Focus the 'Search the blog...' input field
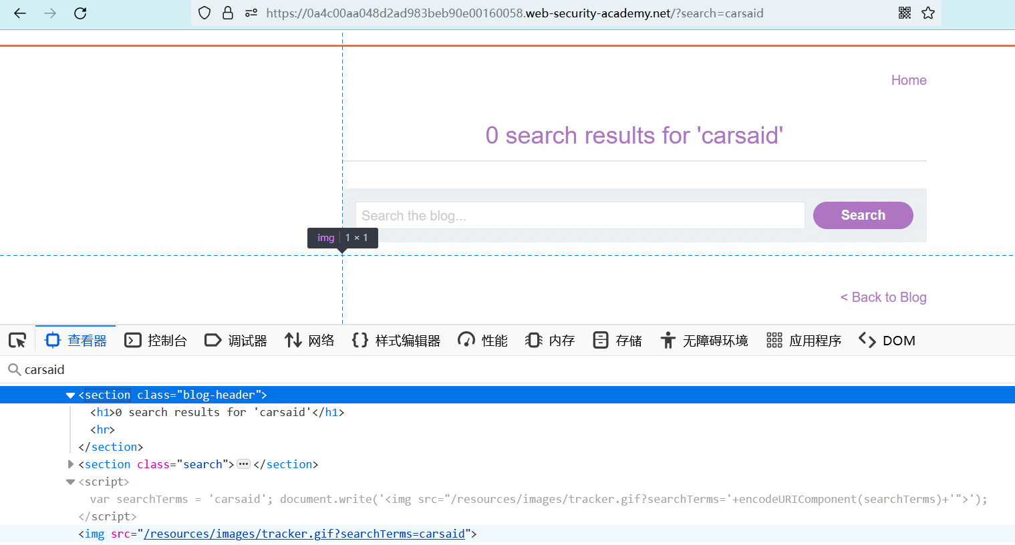Viewport: 1015px width, 545px height. click(x=580, y=216)
